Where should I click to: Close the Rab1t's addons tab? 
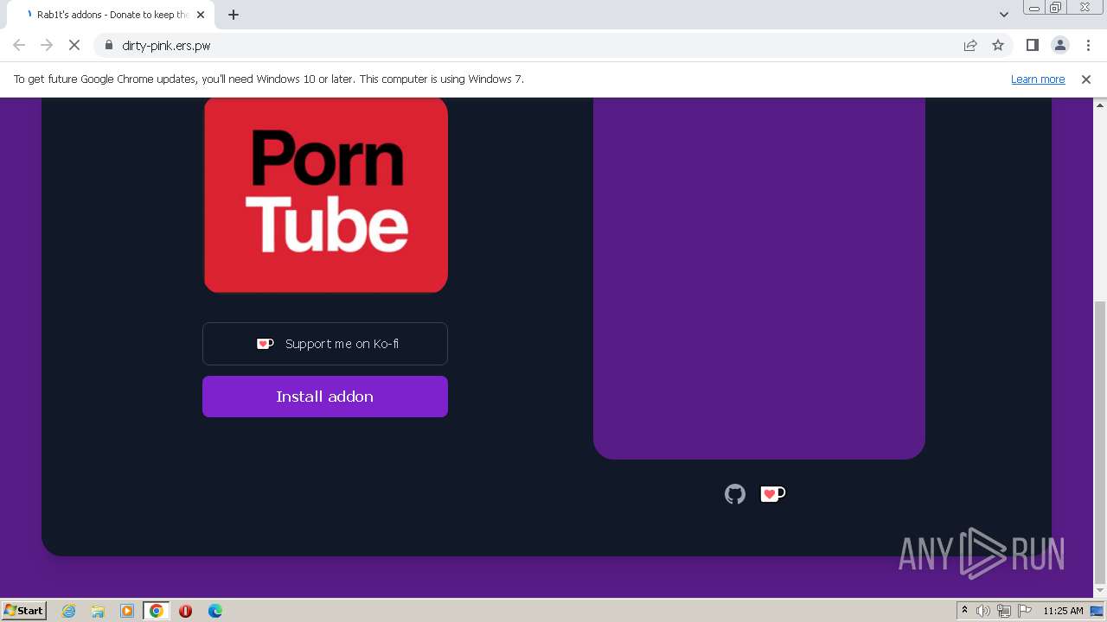tap(201, 15)
